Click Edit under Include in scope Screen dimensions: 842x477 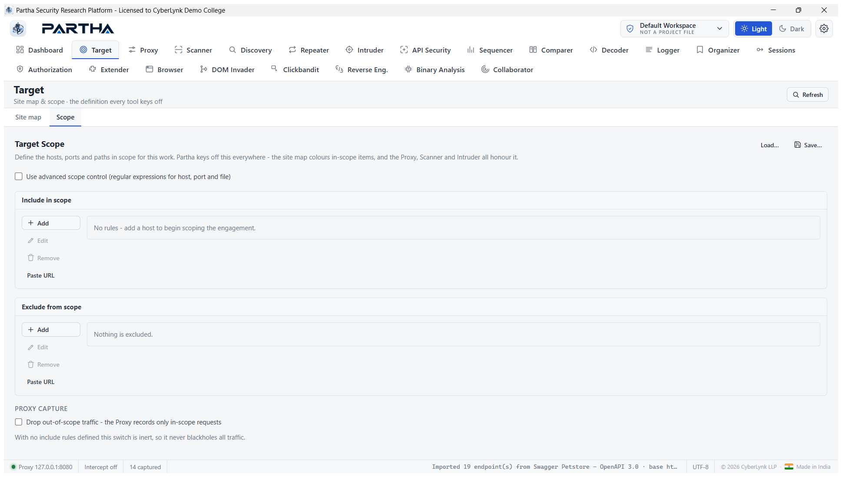click(38, 241)
